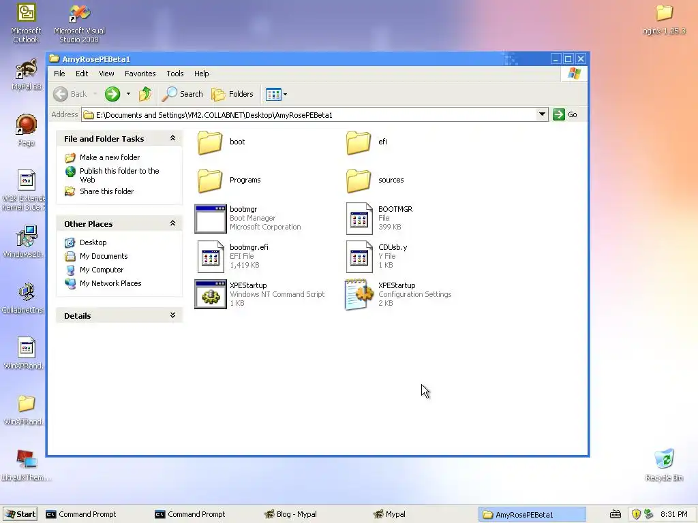Open the Forward history dropdown arrow

128,94
